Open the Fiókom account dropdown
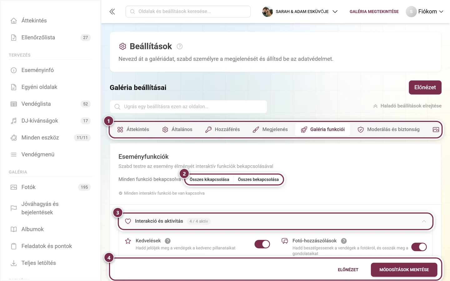The height and width of the screenshot is (281, 450). click(425, 12)
